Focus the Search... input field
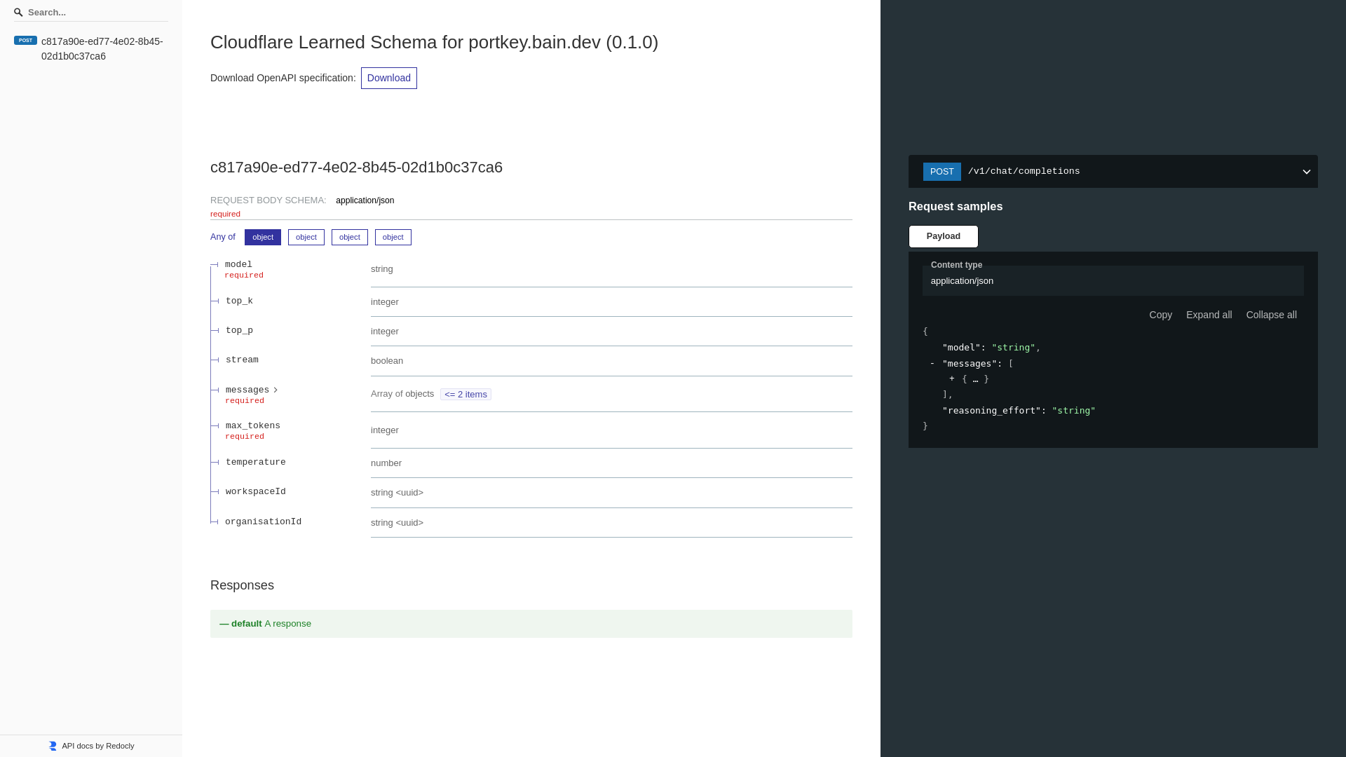Screen dimensions: 1346x757 pos(91,13)
